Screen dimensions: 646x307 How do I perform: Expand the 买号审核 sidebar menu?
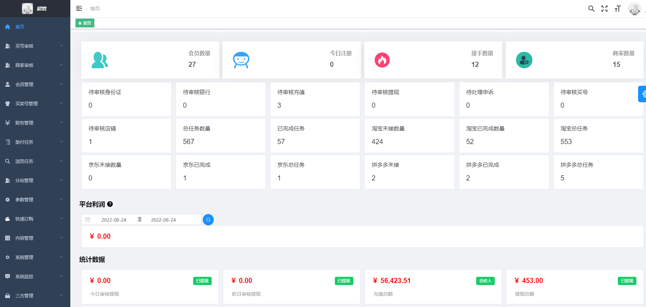click(x=35, y=46)
